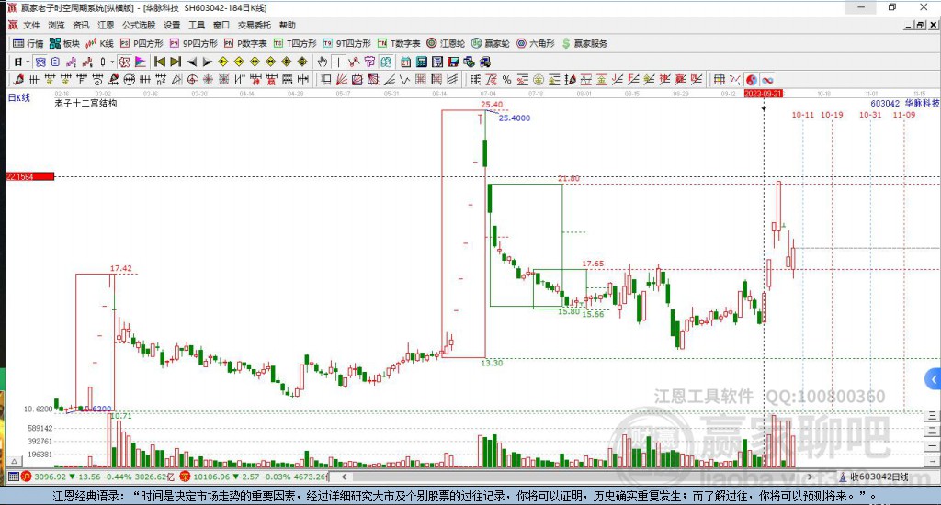Open the 窗口 menu
The image size is (941, 505).
coord(221,25)
